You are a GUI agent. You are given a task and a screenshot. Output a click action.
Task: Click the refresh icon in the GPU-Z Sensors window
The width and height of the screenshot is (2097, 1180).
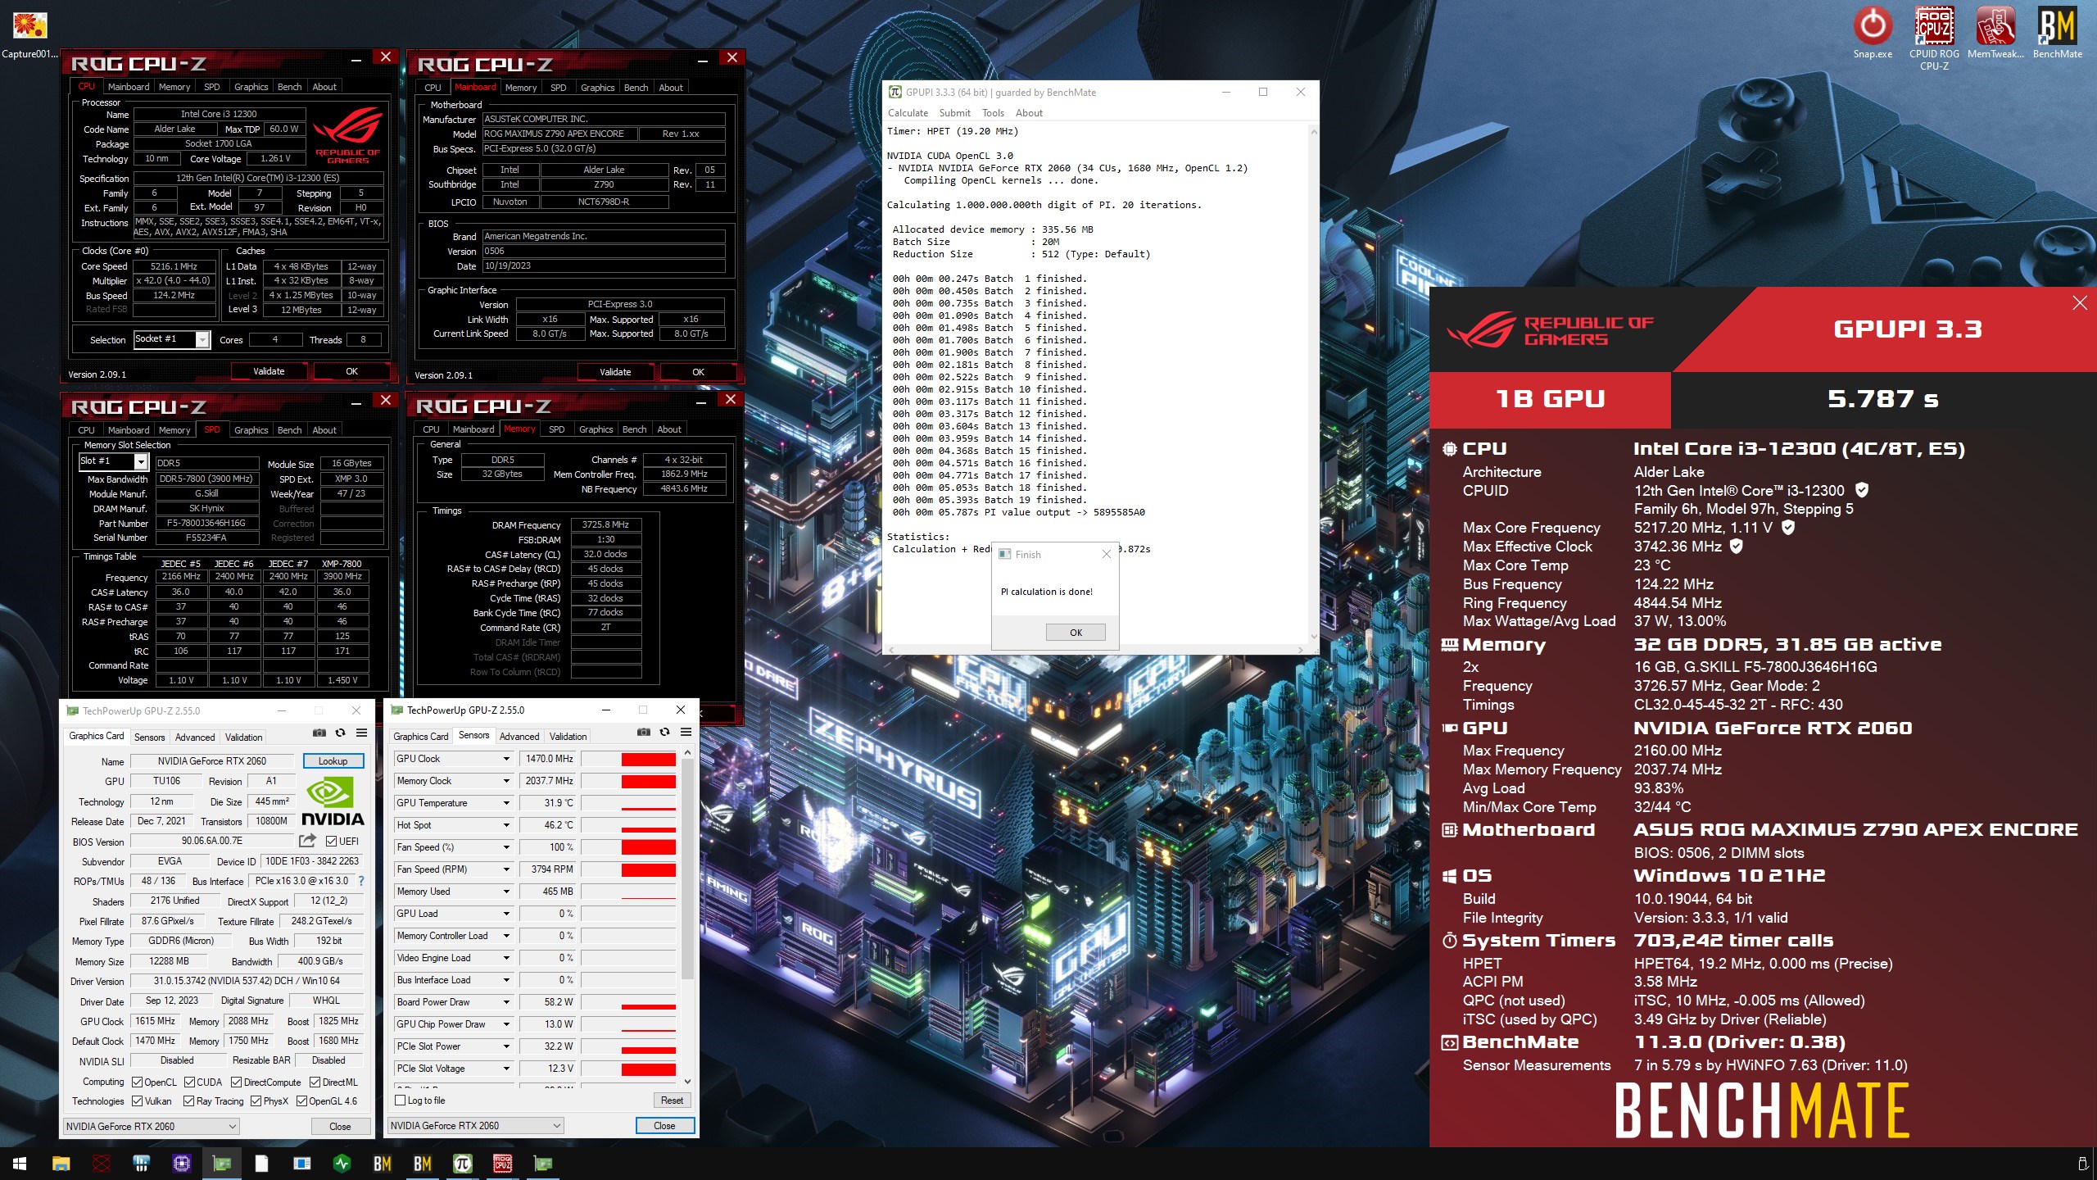[664, 732]
